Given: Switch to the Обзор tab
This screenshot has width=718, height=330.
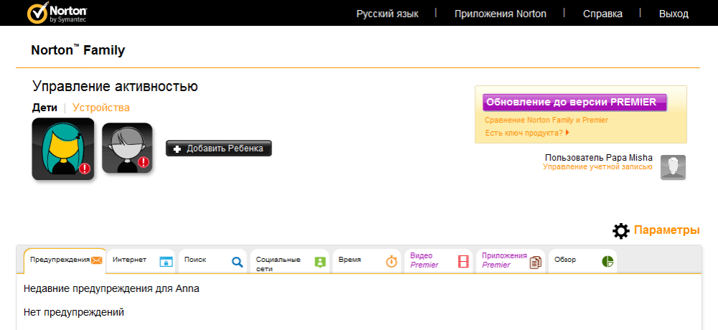Looking at the screenshot, I should [x=582, y=261].
